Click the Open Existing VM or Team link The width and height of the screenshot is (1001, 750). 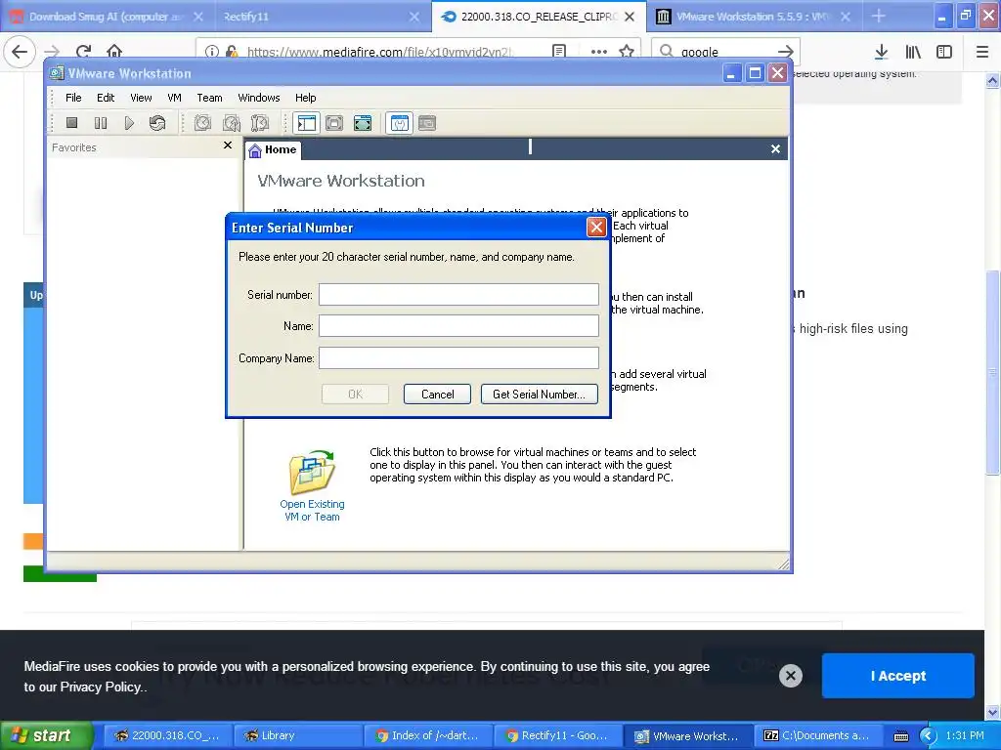coord(312,510)
